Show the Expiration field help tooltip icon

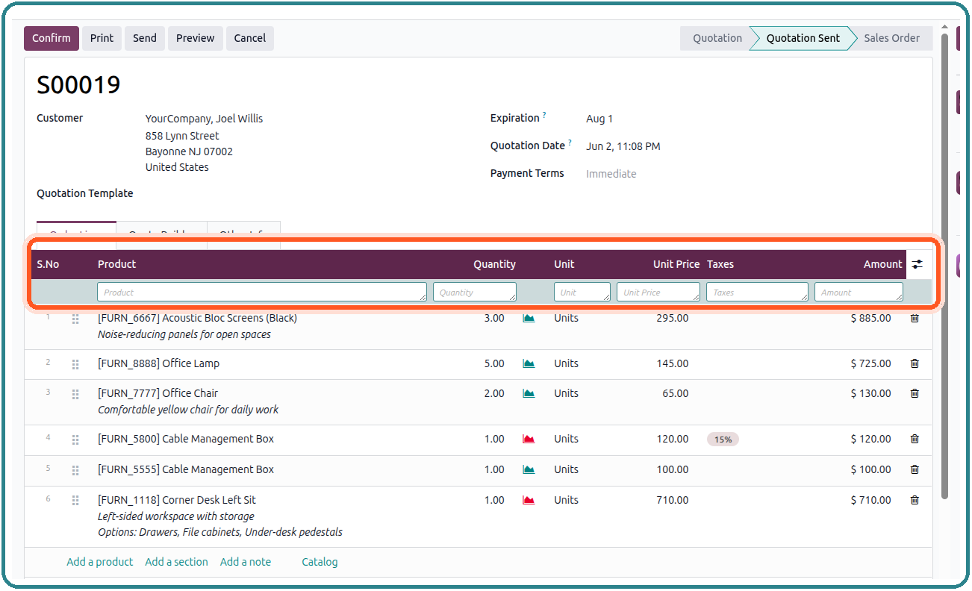click(544, 115)
